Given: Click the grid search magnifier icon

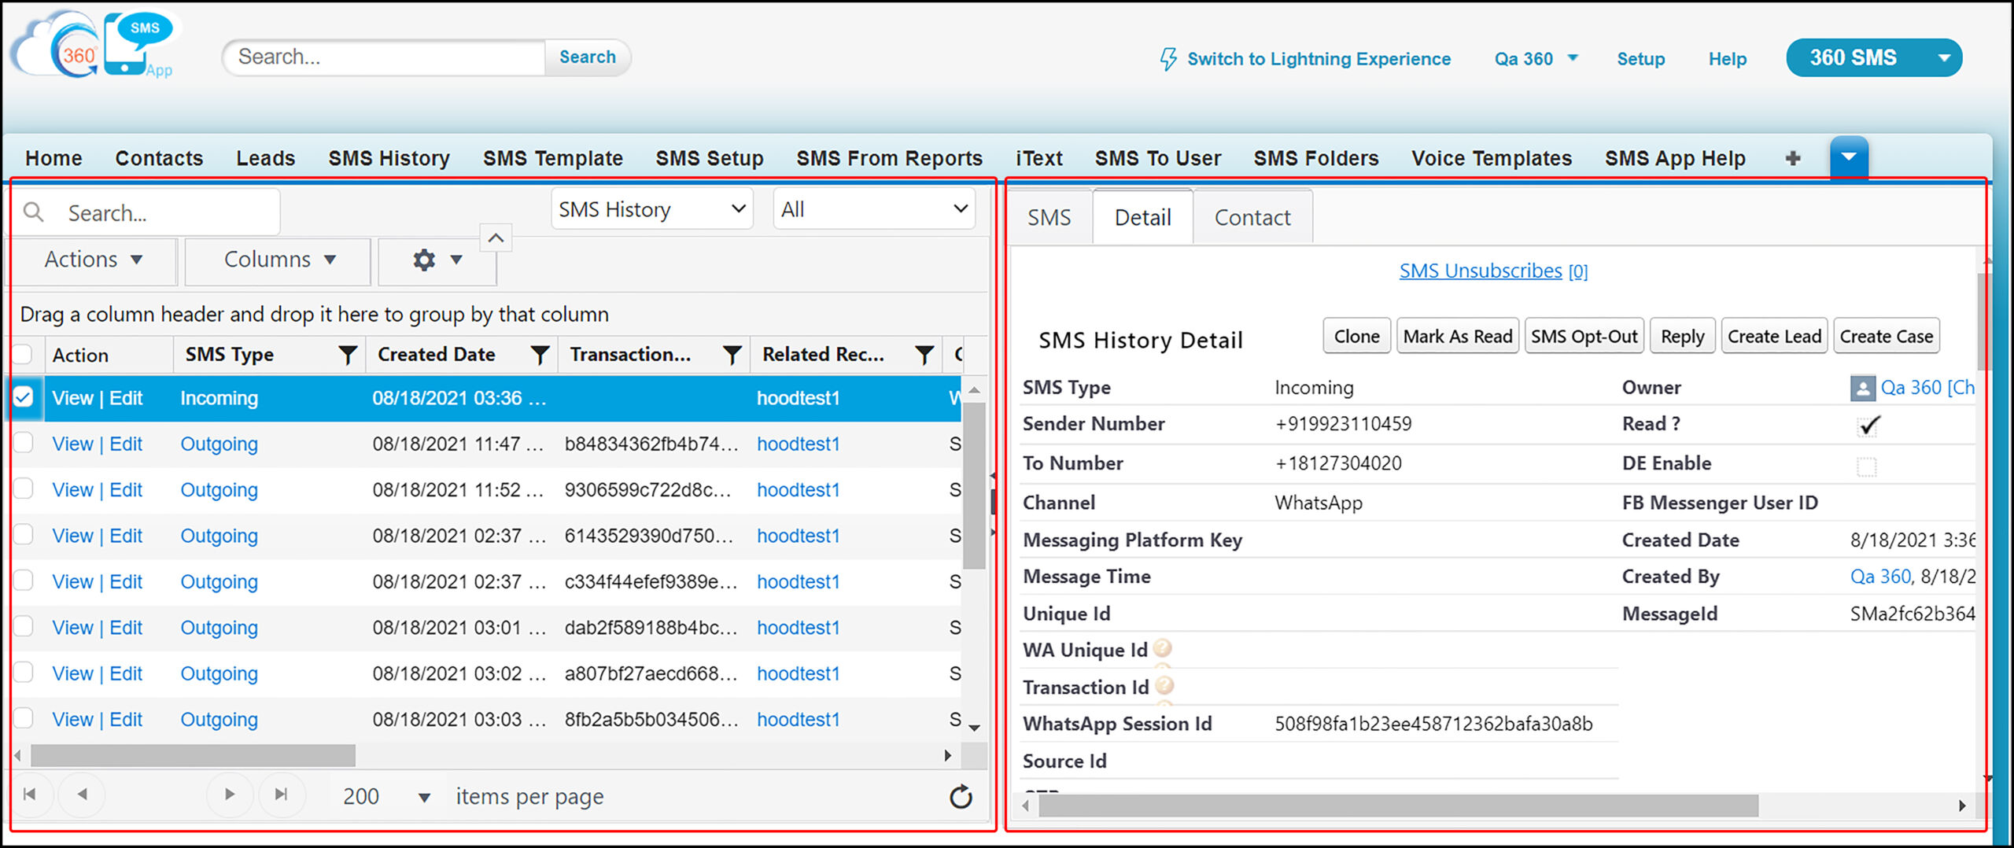Looking at the screenshot, I should coord(33,212).
